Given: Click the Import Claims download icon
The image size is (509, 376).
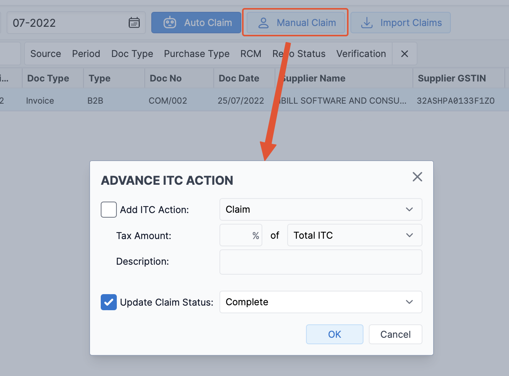Looking at the screenshot, I should coord(367,23).
